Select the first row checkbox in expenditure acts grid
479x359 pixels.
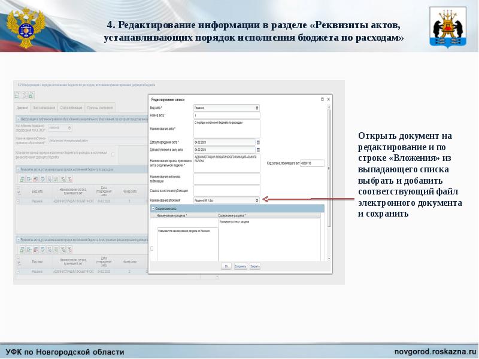coord(18,201)
